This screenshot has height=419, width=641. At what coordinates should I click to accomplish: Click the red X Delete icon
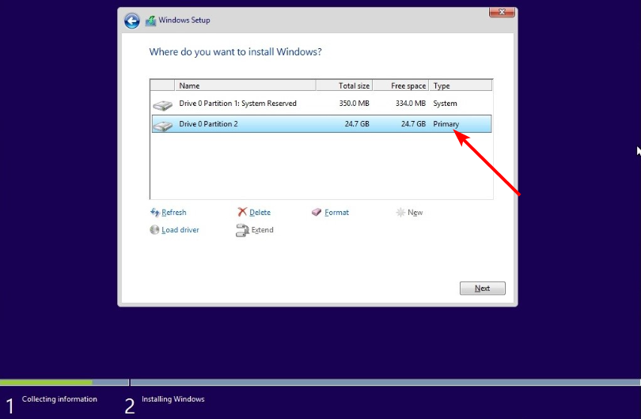tap(242, 212)
